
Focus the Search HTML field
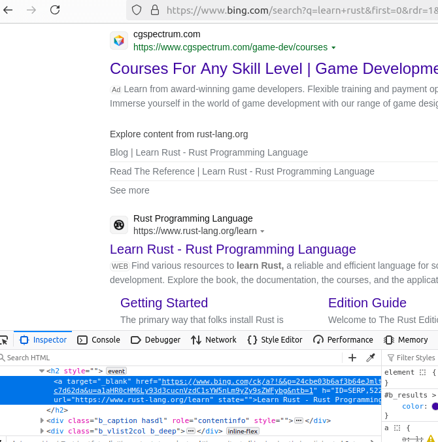click(x=169, y=358)
